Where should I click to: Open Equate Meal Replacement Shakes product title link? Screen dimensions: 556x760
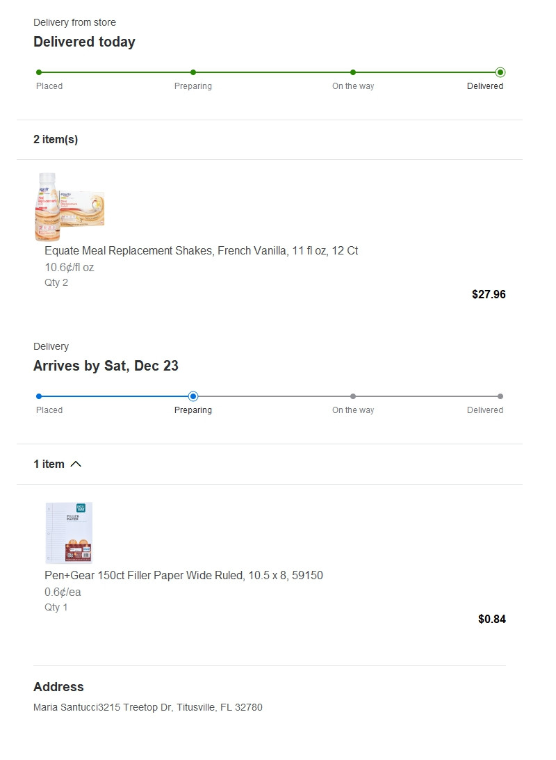[x=201, y=250]
